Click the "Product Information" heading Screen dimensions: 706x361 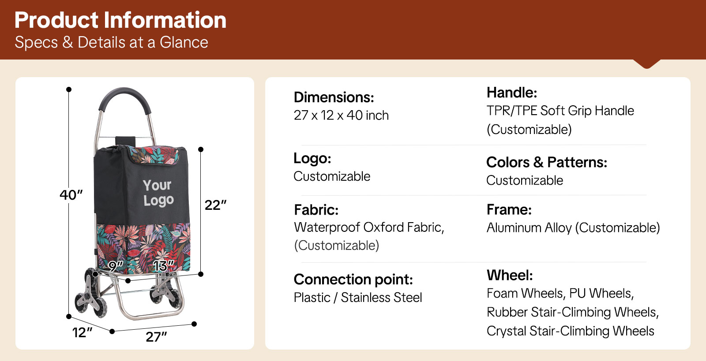coord(120,20)
